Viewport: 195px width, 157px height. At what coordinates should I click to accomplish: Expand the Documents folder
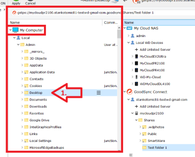22,100
